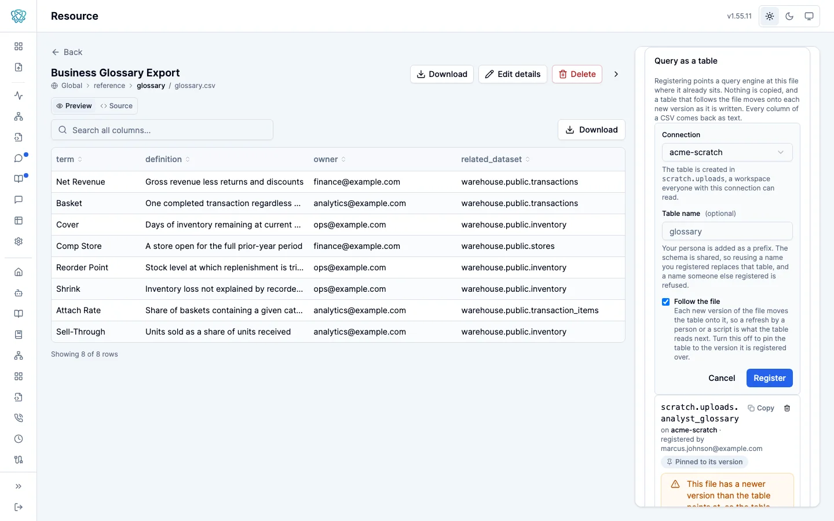Switch to the Source tab

116,106
